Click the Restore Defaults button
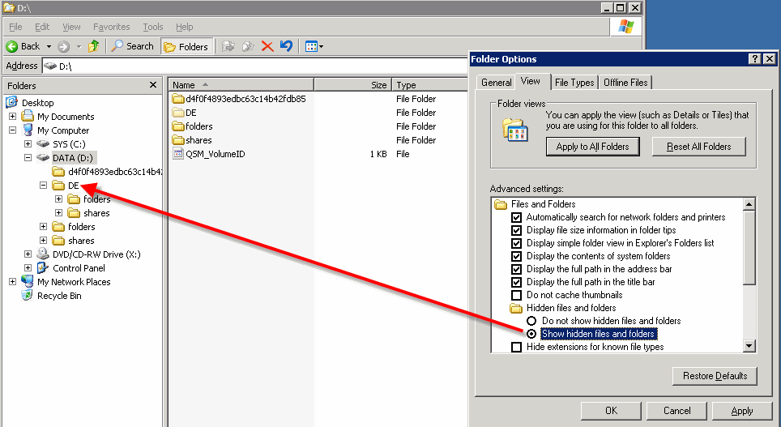Viewport: 781px width, 427px height. coord(715,376)
